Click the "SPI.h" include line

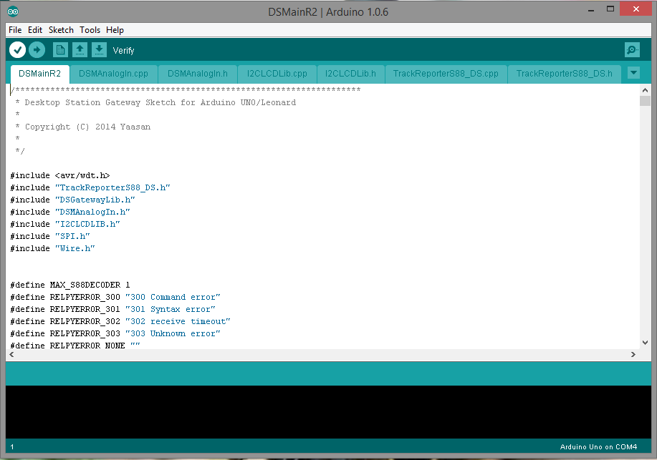pos(50,236)
